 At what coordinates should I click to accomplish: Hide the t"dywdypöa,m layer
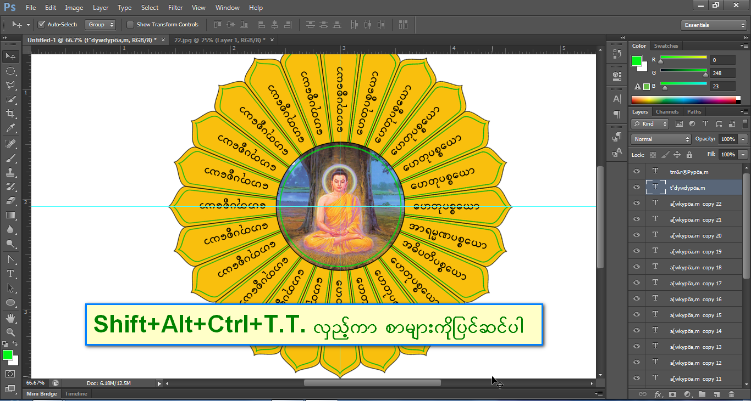point(637,187)
